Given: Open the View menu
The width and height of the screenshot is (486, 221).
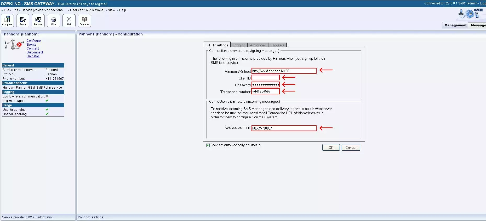Looking at the screenshot, I should pos(112,10).
